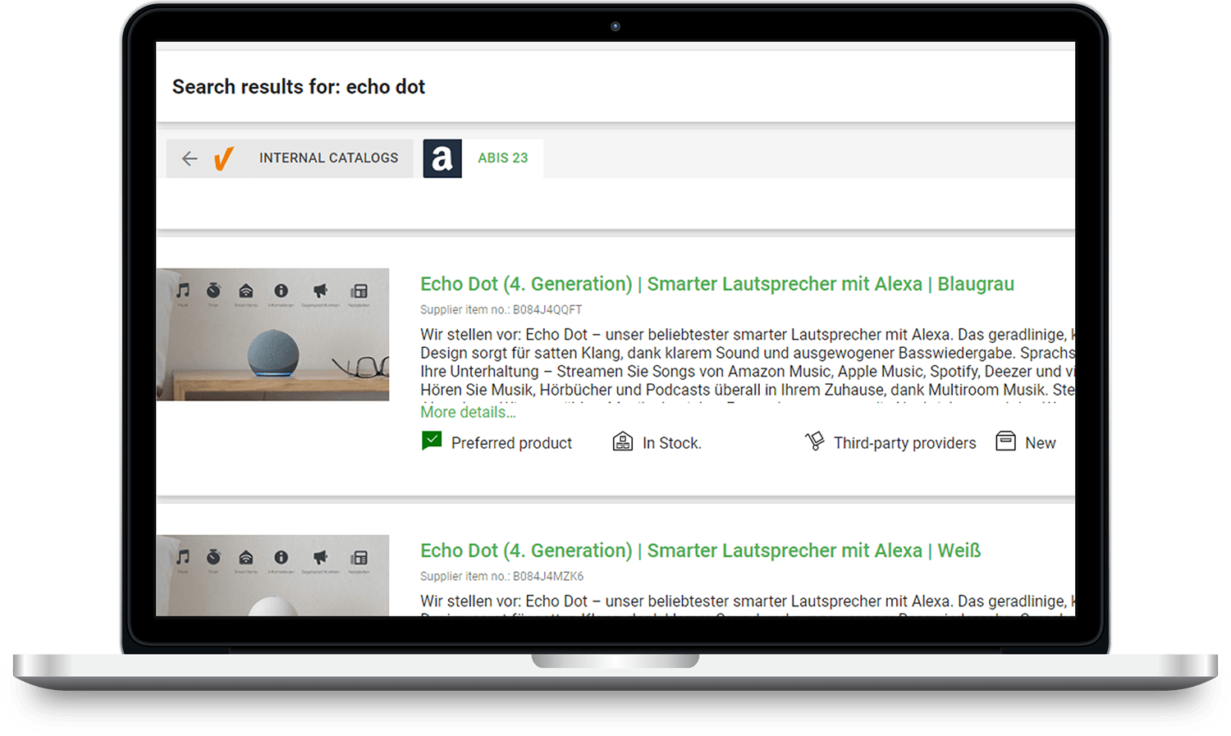Viewport: 1231px width, 736px height.
Task: Click the warehouse icon beside In Stock
Action: [623, 442]
